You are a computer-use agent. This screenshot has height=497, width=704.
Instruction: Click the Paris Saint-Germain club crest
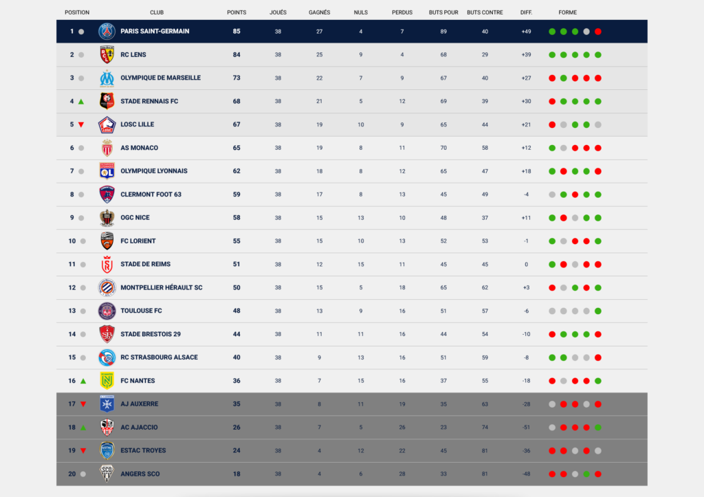[x=107, y=32]
